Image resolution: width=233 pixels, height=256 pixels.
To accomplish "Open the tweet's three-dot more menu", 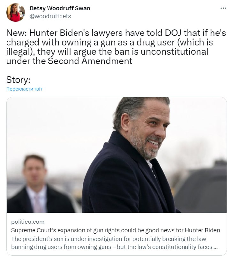I will click(x=223, y=8).
